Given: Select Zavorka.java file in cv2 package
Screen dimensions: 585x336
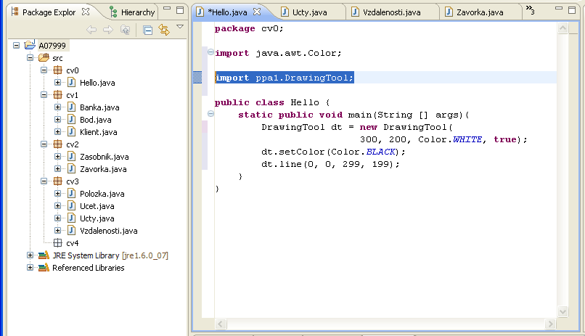Looking at the screenshot, I should pos(103,169).
